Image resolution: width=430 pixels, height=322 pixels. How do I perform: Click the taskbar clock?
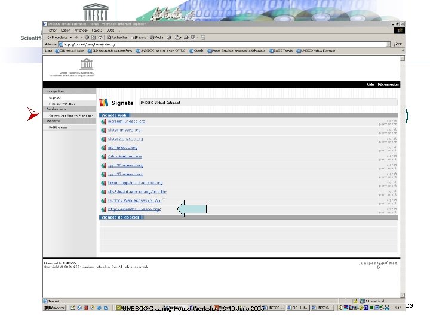(398, 308)
